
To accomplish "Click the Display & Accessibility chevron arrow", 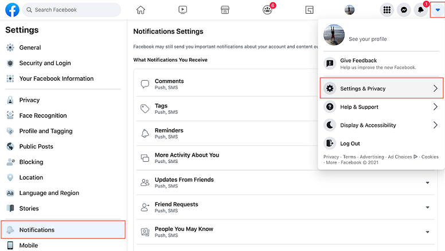I will 435,125.
